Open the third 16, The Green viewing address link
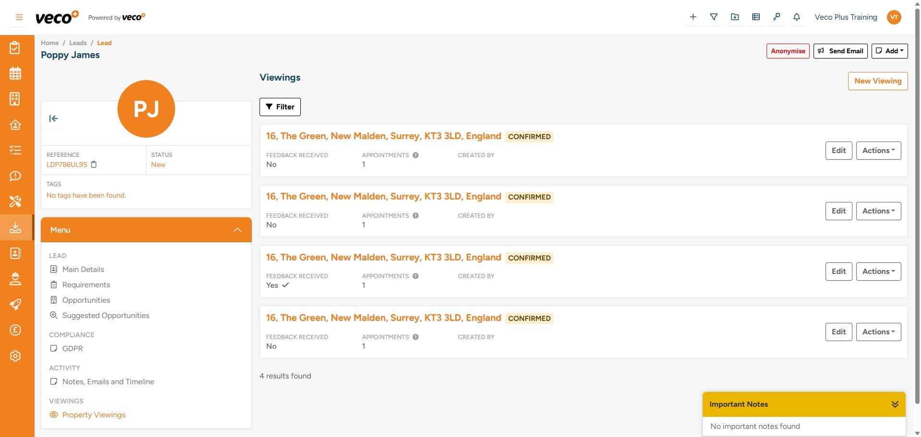921x437 pixels. pos(384,258)
